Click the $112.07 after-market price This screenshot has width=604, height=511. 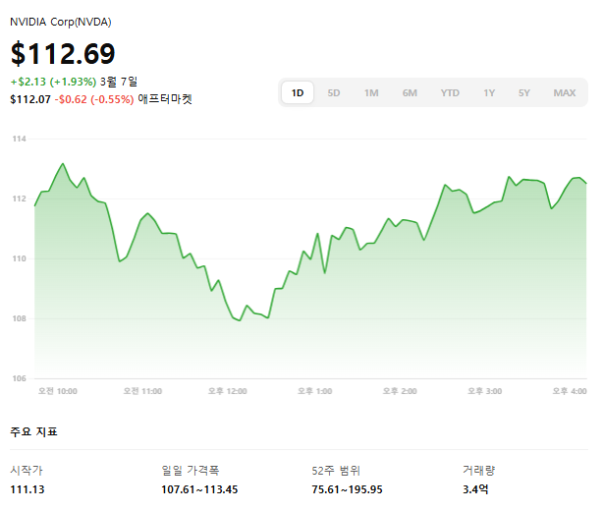(30, 99)
